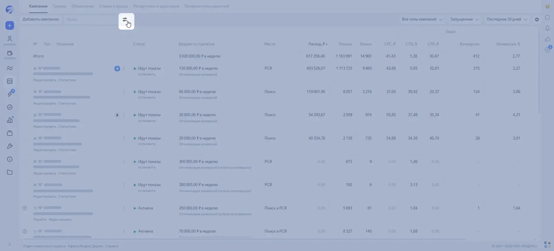
Task: Open the bar chart statistics sidebar icon
Action: click(x=10, y=120)
